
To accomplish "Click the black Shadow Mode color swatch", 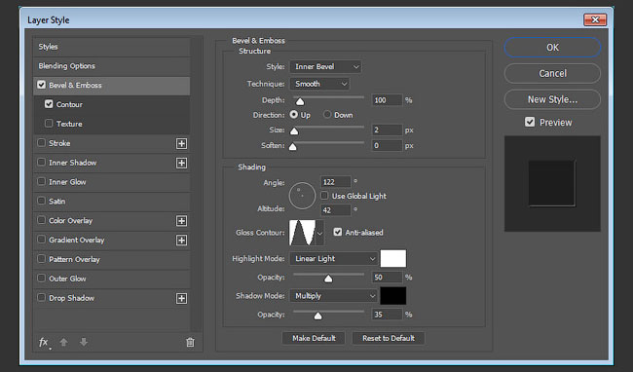I will tap(393, 296).
